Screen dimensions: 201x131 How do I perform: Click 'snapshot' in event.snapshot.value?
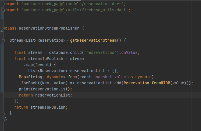coord(103,77)
